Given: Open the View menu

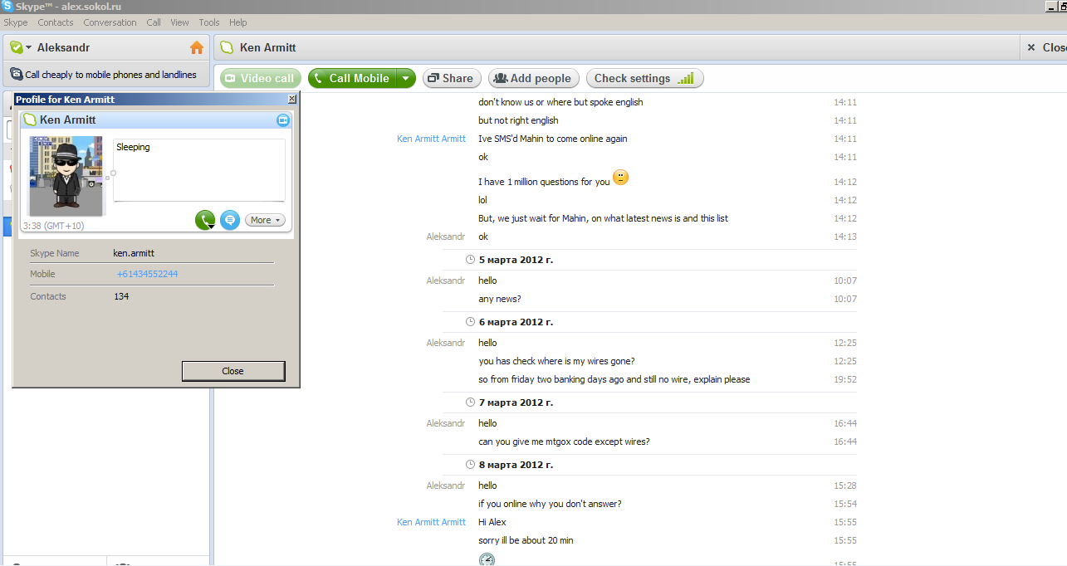Looking at the screenshot, I should (179, 22).
